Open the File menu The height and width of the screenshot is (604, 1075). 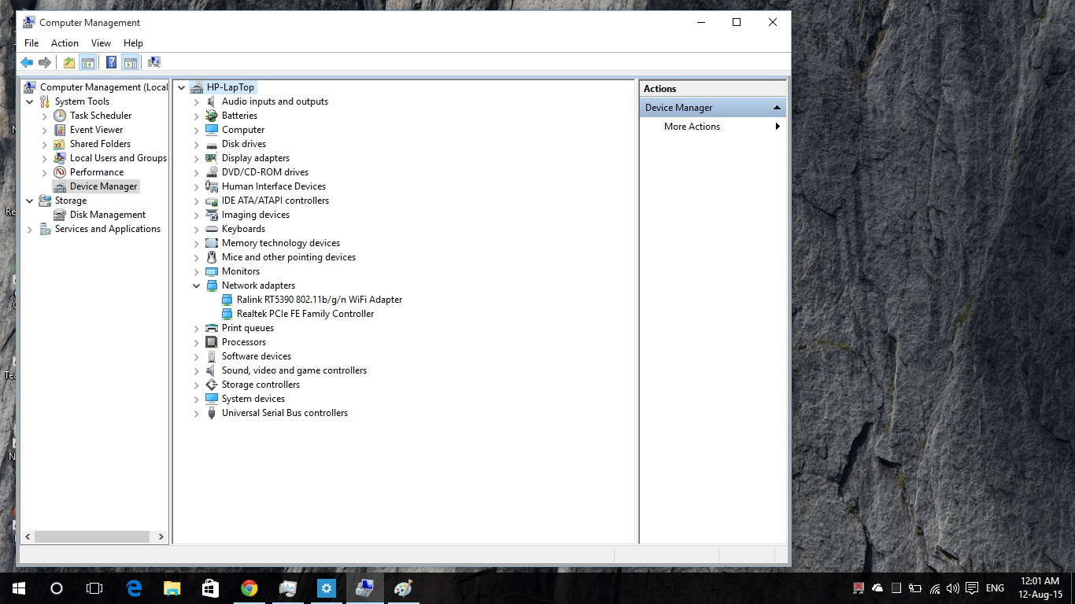(31, 43)
